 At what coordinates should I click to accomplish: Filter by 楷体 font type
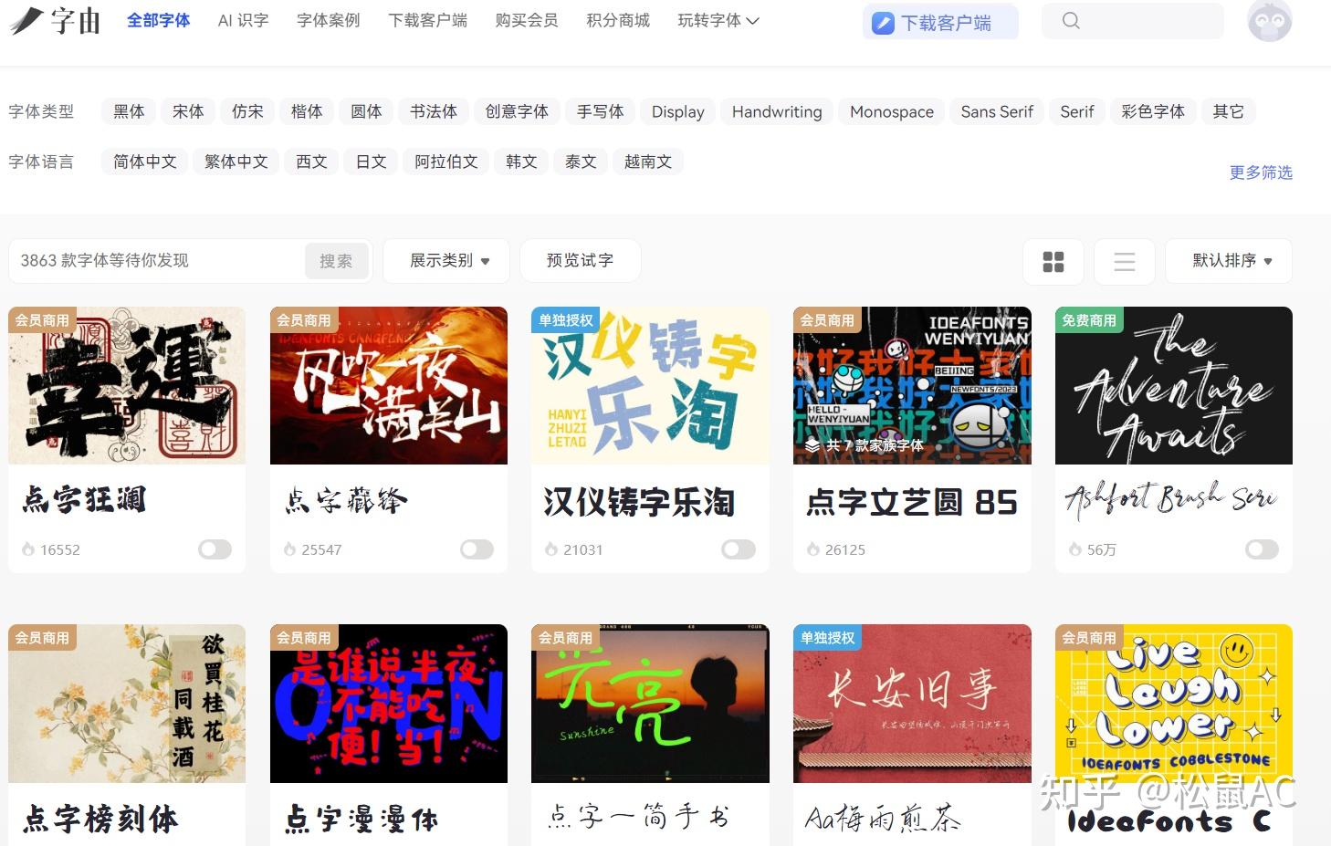tap(307, 111)
